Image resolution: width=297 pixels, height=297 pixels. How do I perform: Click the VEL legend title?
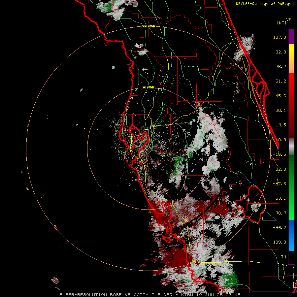(290, 20)
